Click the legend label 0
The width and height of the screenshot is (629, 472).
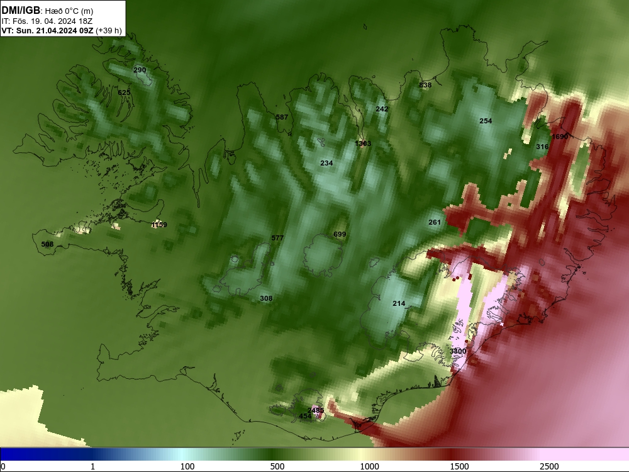[3, 466]
